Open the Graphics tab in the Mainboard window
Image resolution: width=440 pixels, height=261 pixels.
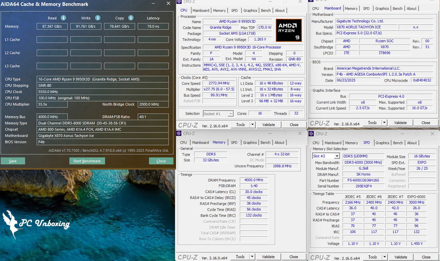tap(382, 9)
